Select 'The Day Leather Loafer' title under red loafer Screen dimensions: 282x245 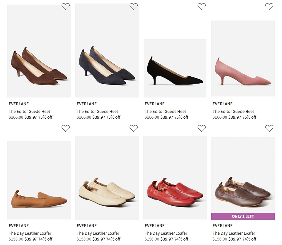coord(166,233)
